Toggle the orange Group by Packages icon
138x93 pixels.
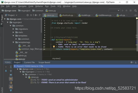pyautogui.click(x=11, y=79)
